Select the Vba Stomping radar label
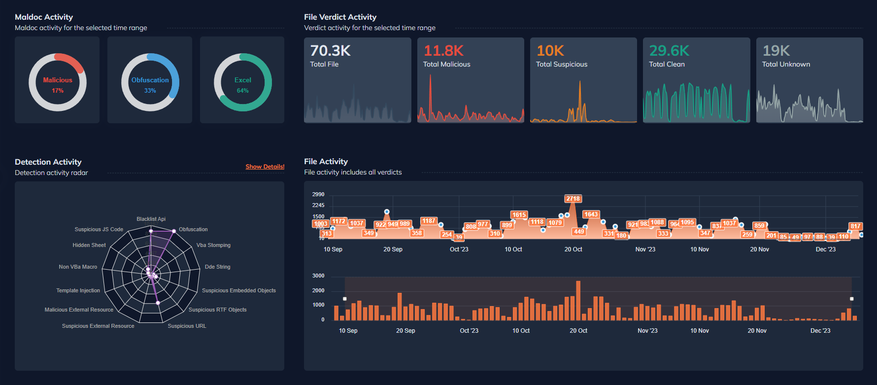The height and width of the screenshot is (385, 877). point(213,245)
